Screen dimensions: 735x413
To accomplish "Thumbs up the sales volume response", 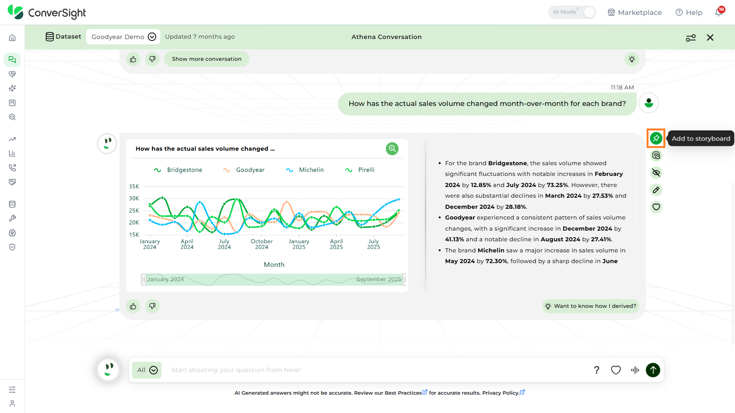I will coord(133,306).
